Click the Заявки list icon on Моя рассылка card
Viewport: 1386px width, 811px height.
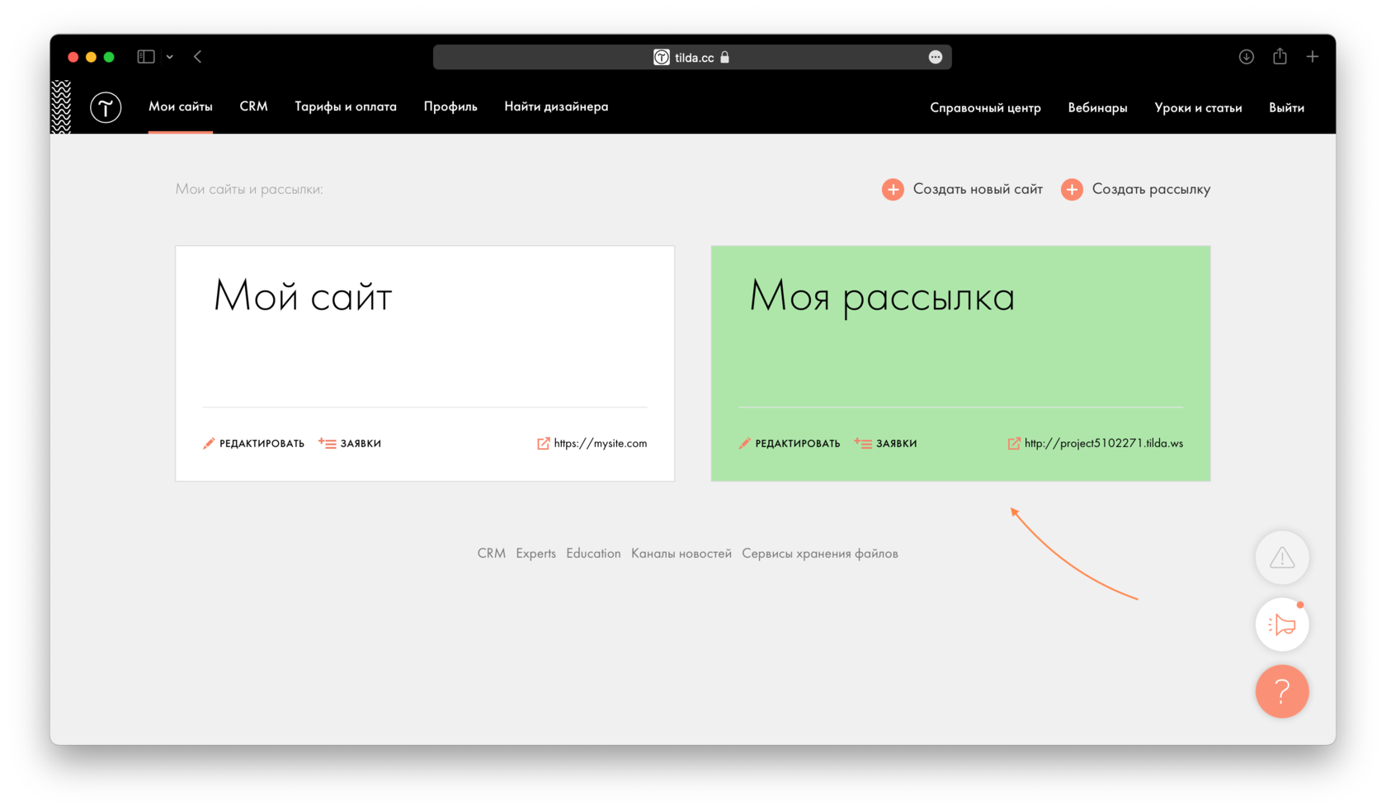(x=863, y=444)
